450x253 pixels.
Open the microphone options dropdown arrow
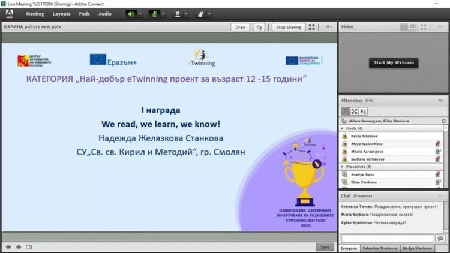point(163,13)
